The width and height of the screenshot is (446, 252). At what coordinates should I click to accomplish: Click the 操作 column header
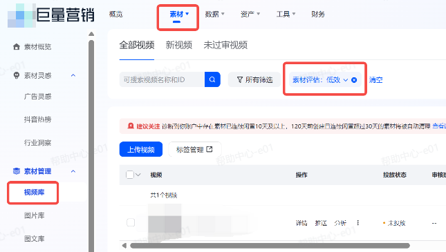301,175
